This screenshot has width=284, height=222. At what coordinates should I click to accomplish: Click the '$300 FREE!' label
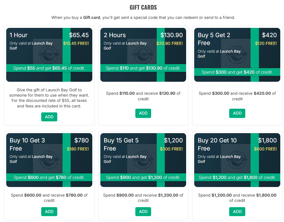(171, 149)
